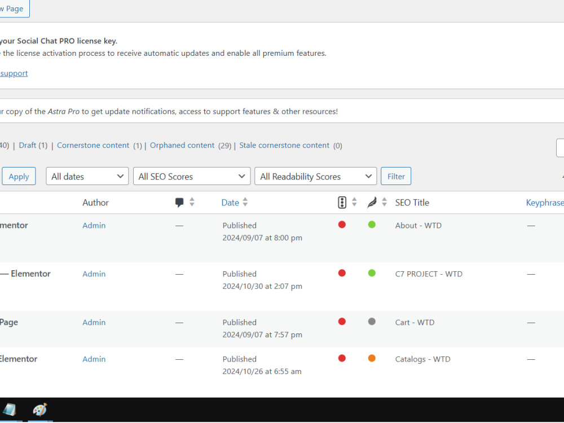Click the Apply bulk action button

(x=19, y=176)
